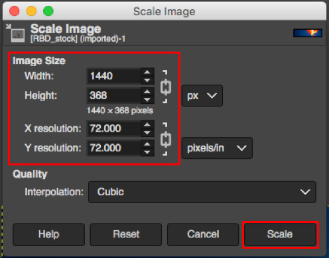
Task: Toggle the X/Y resolution chain link
Action: point(166,140)
